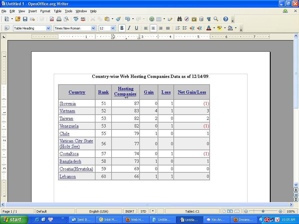Open Styles and Formatting icon
299x224 pixels.
pyautogui.click(x=7, y=28)
